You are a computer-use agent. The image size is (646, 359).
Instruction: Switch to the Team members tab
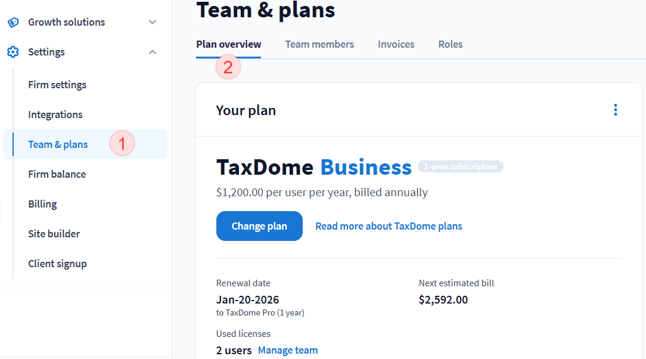(319, 44)
